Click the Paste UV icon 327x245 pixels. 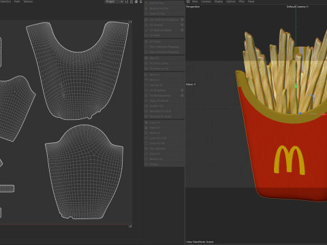point(146,128)
